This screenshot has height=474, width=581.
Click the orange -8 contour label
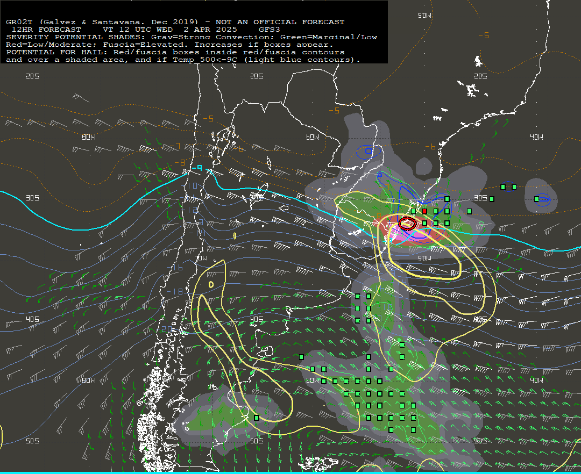180,162
